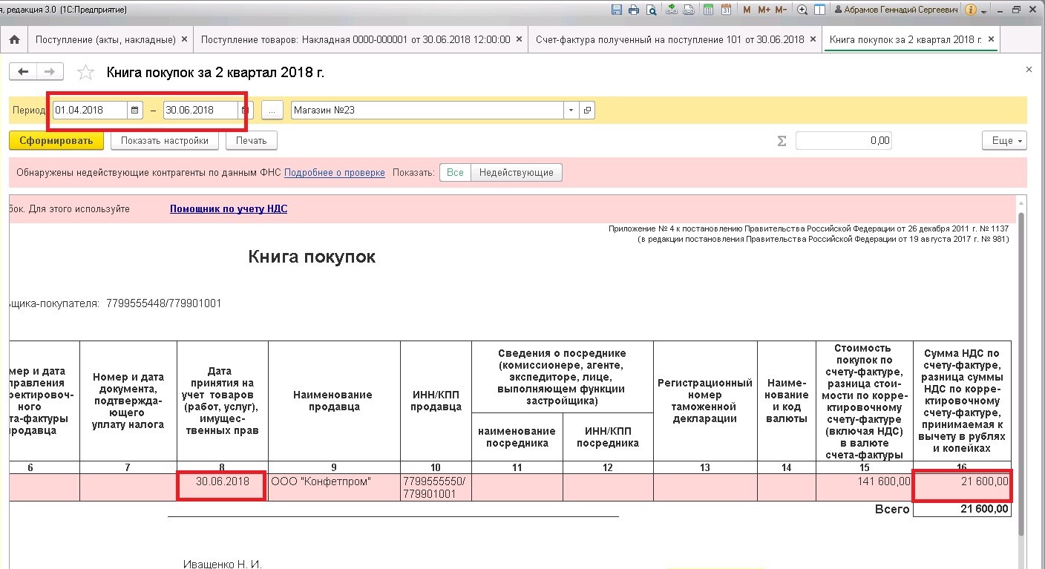The height and width of the screenshot is (569, 1045).
Task: Close Книга покупок tab
Action: pyautogui.click(x=990, y=39)
